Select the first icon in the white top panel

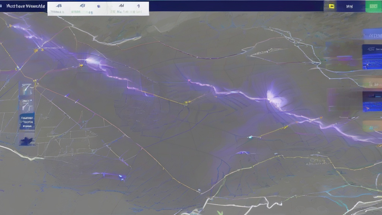click(x=59, y=6)
